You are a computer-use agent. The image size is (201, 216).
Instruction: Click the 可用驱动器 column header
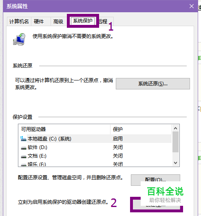(x=64, y=129)
